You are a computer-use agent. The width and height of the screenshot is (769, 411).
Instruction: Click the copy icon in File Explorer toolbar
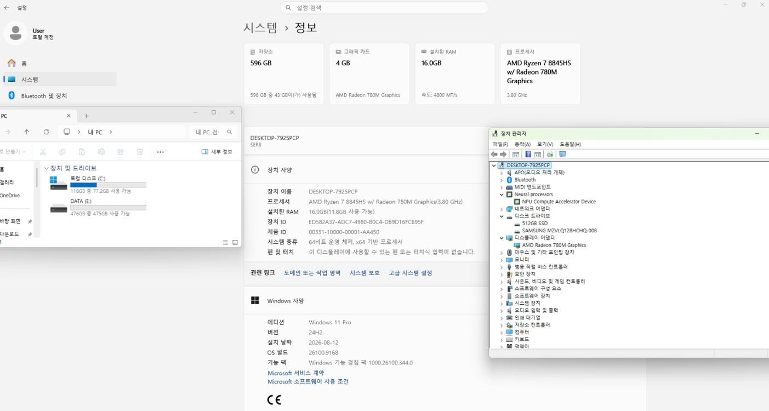coord(62,152)
